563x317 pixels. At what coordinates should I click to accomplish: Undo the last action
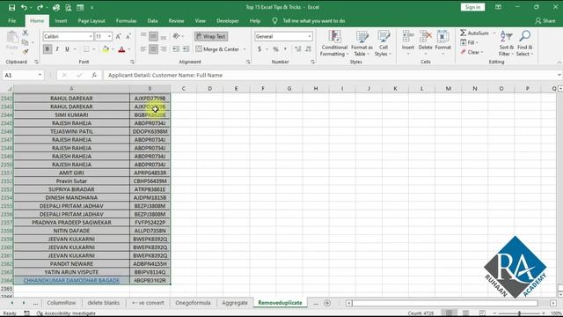(24, 7)
